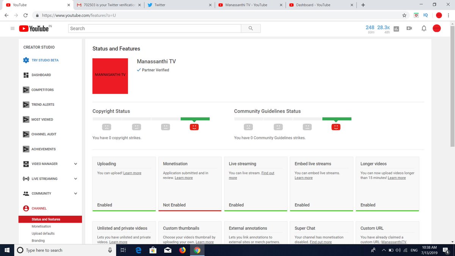
Task: Click the Mannasanthi TV red channel thumbnail
Action: tap(110, 76)
